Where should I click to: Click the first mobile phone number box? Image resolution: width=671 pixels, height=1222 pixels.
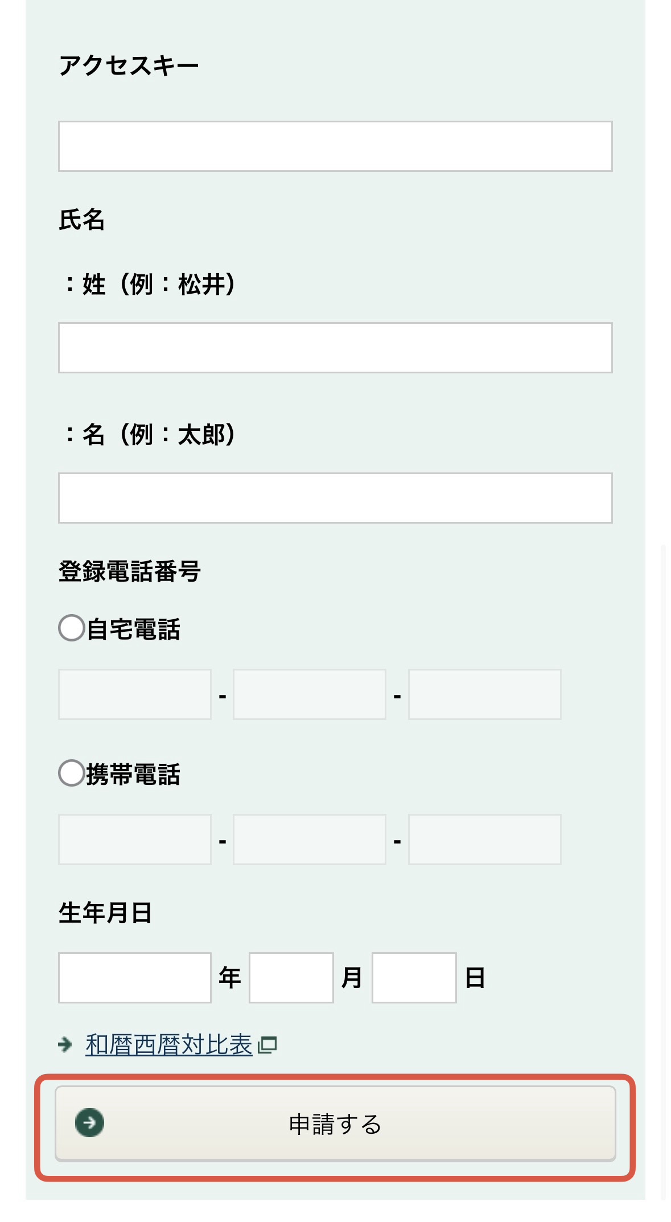coord(134,840)
